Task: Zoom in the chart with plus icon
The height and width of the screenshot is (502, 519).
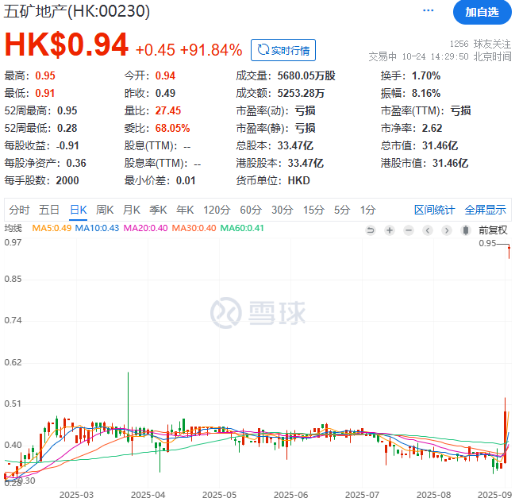Action: (x=390, y=230)
